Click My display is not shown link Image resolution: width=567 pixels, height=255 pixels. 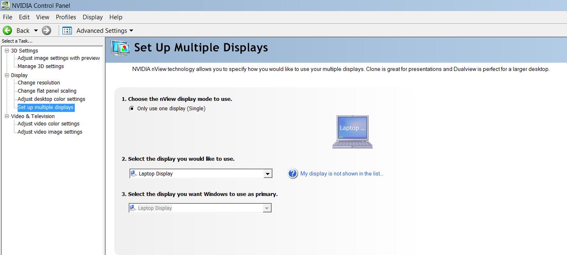[342, 173]
